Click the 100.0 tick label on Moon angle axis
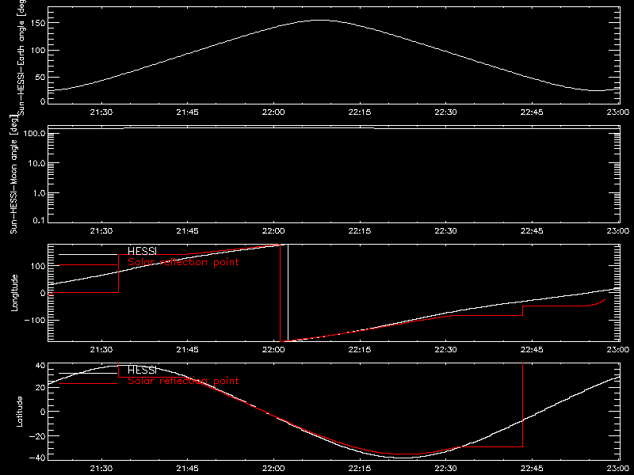 (34, 134)
